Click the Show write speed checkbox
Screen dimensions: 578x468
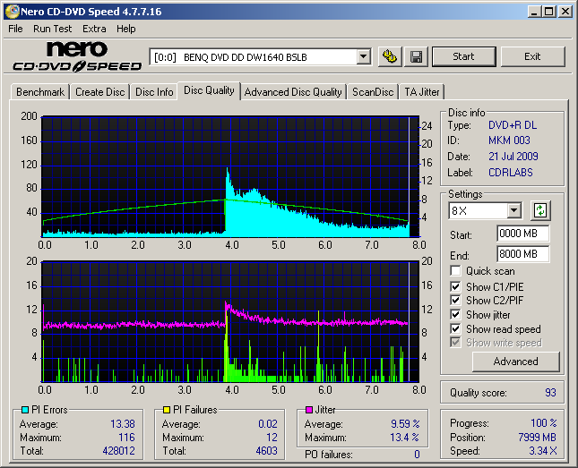pyautogui.click(x=455, y=342)
